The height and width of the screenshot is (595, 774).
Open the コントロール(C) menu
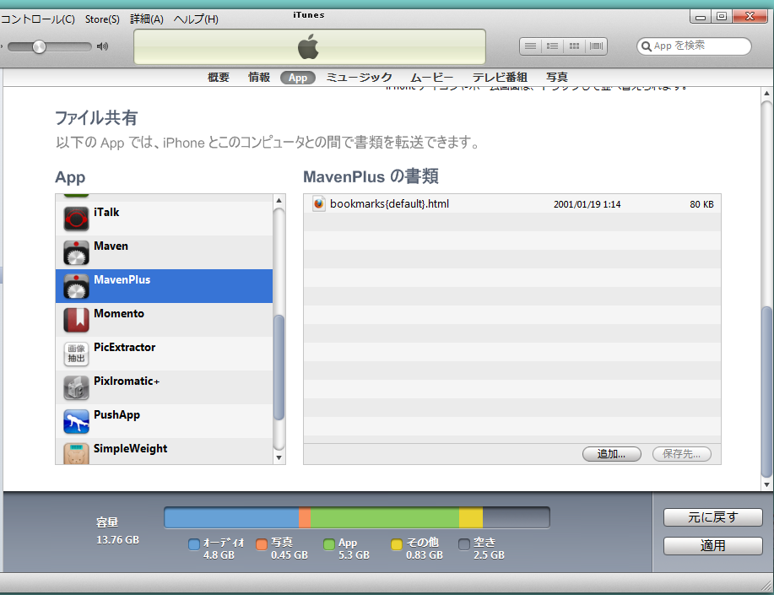(x=37, y=19)
